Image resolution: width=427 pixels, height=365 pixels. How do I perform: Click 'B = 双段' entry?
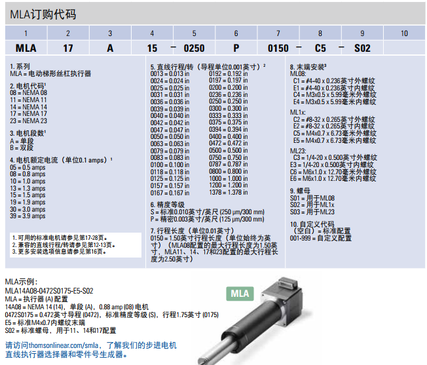[22, 148]
